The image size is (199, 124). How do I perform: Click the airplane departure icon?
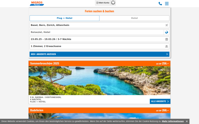pos(166,25)
